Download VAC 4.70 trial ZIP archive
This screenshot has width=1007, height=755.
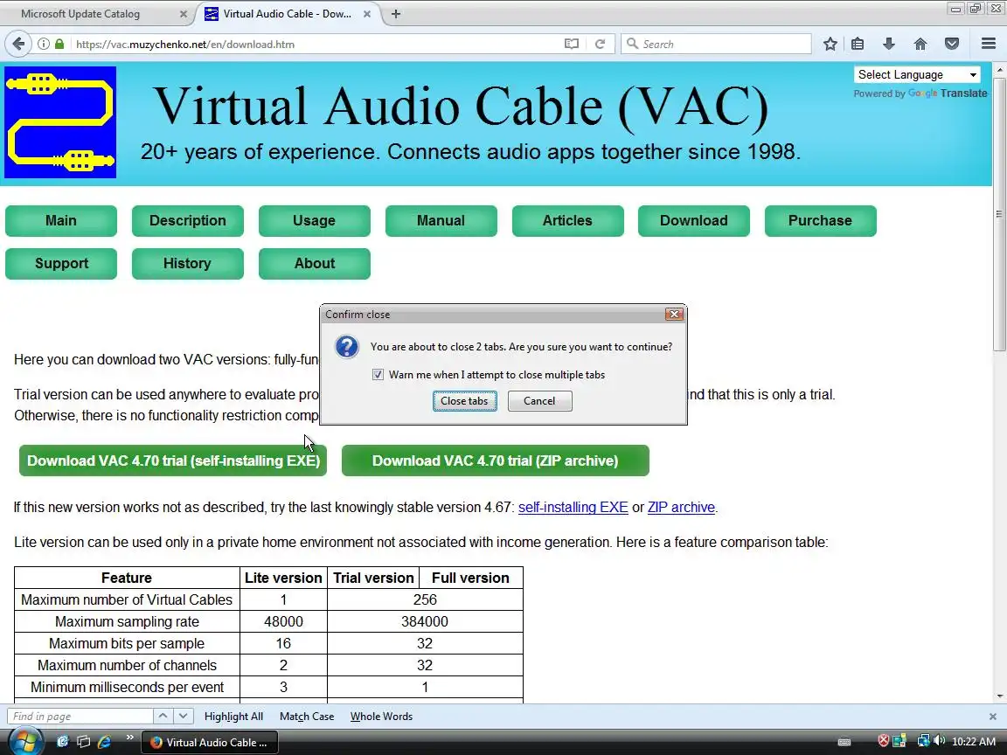(x=495, y=461)
